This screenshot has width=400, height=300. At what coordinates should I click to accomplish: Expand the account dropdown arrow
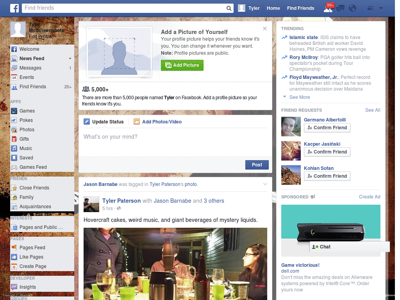381,9
